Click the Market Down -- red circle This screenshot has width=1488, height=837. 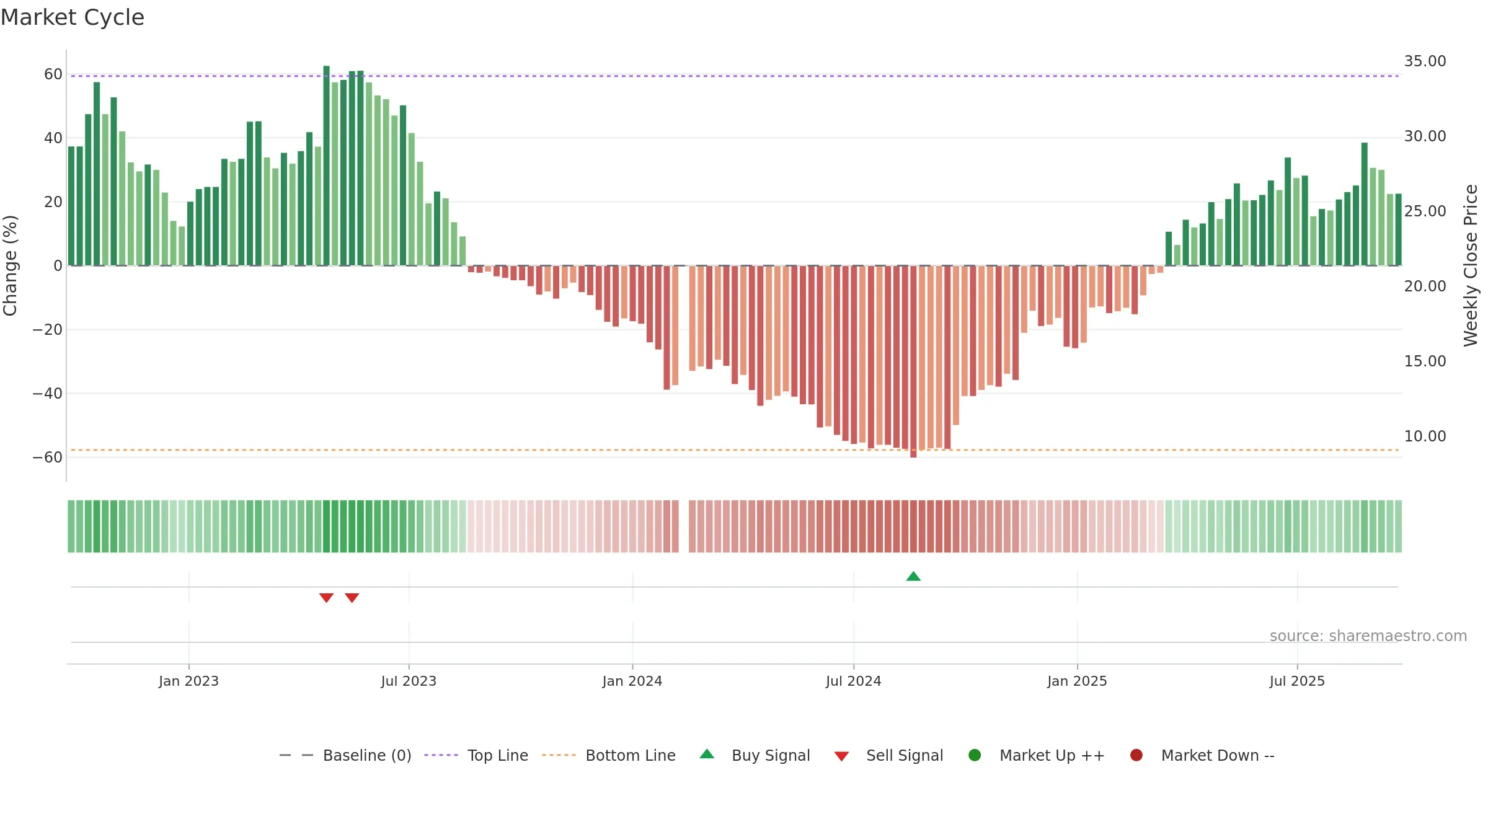point(1136,755)
